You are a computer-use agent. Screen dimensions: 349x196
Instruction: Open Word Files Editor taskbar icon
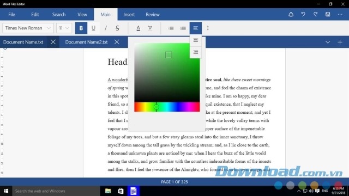pyautogui.click(x=133, y=191)
